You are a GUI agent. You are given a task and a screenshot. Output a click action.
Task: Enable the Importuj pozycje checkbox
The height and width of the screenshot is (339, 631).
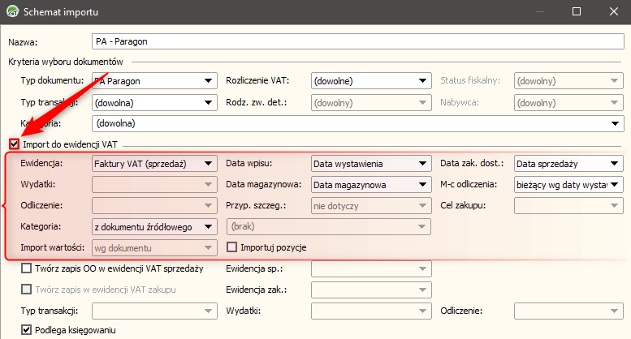232,247
